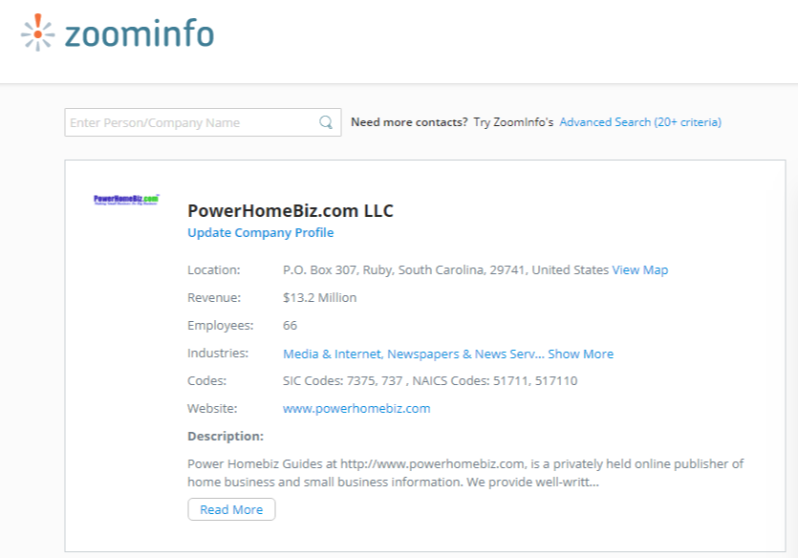Focus the Enter Person/Company Name field
798x558 pixels.
(x=203, y=122)
